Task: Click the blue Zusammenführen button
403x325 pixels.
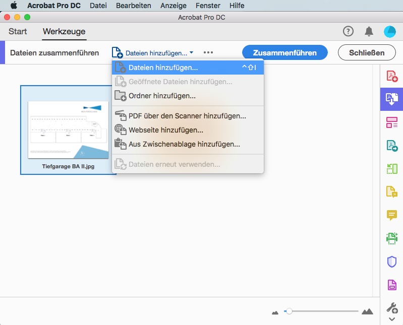Action: coord(285,52)
